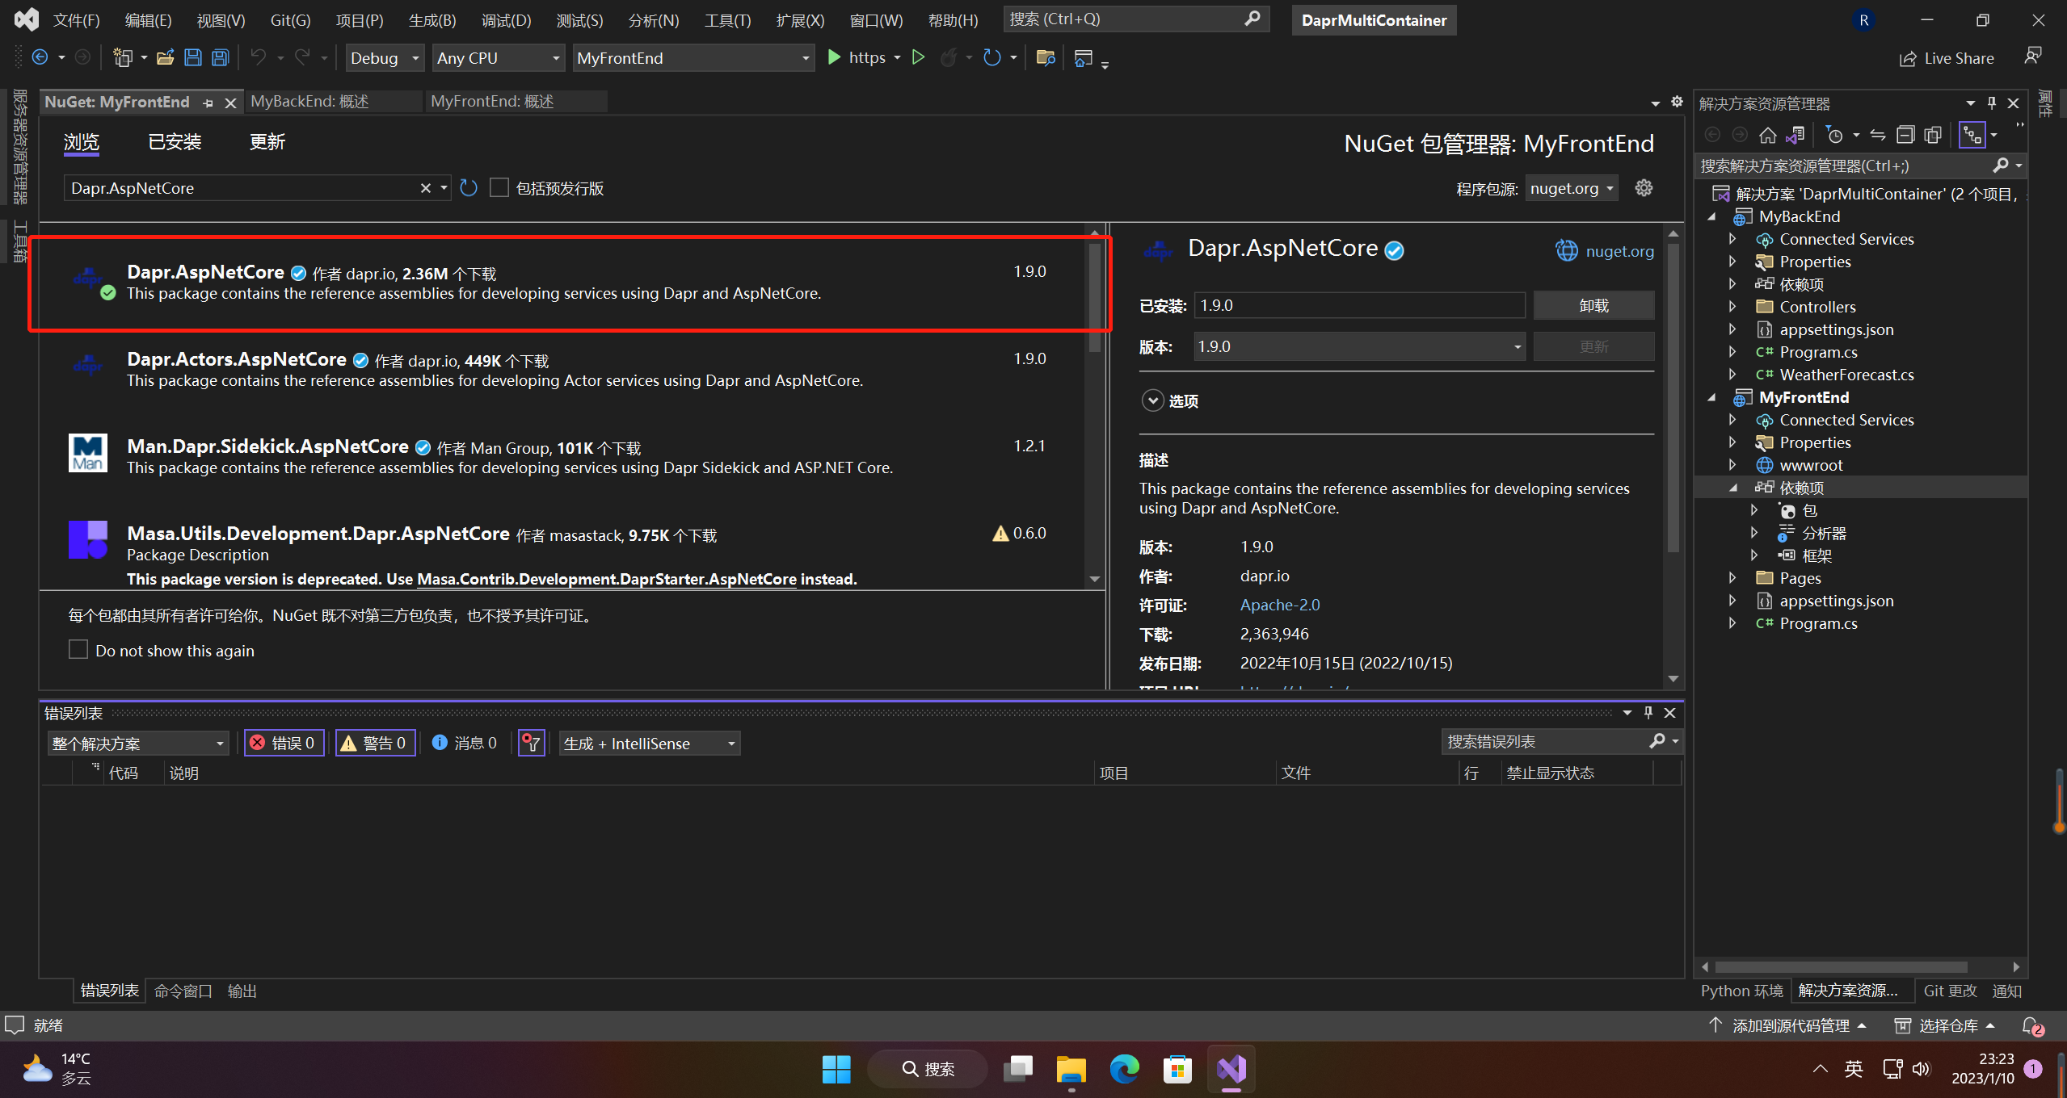Open the 整个解决方案 scope dropdown
This screenshot has width=2067, height=1098.
coord(138,743)
